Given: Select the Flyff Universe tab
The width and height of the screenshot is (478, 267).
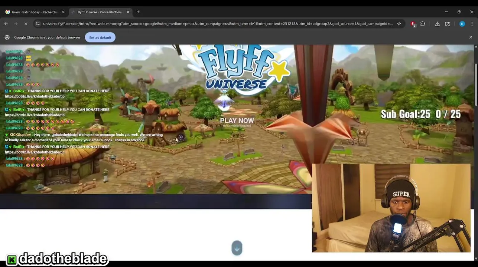Looking at the screenshot, I should point(99,12).
